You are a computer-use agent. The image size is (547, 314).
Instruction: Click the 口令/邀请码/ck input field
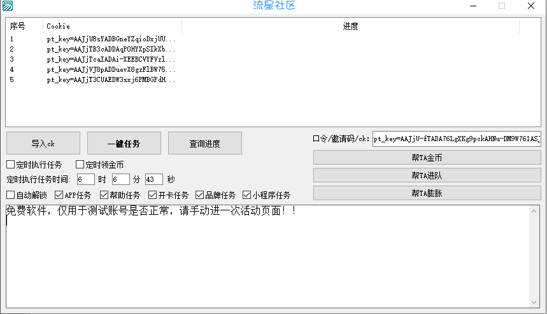click(x=457, y=139)
